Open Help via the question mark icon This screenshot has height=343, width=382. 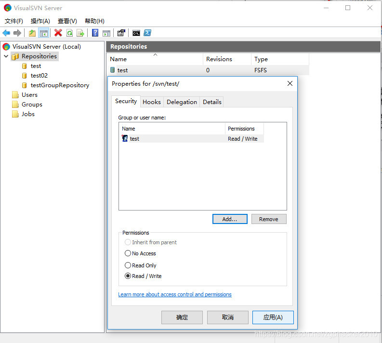pyautogui.click(x=95, y=33)
